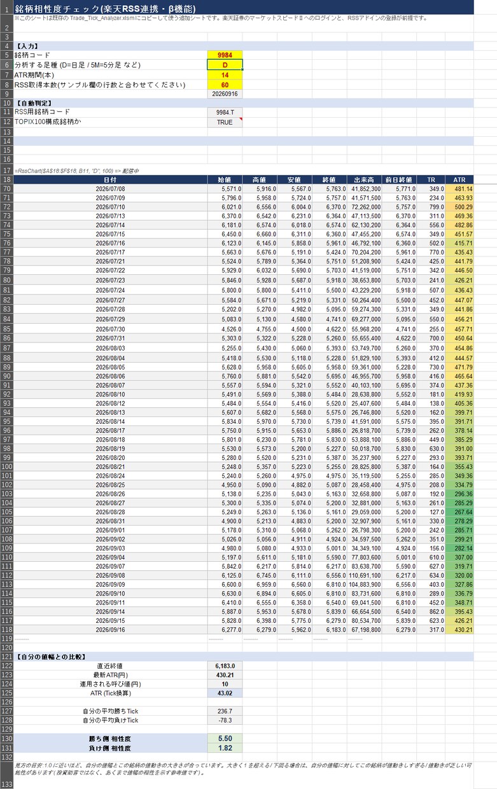497x789 pixels.
Task: Click the 出来高 value 72,262,000
Action: [x=365, y=207]
